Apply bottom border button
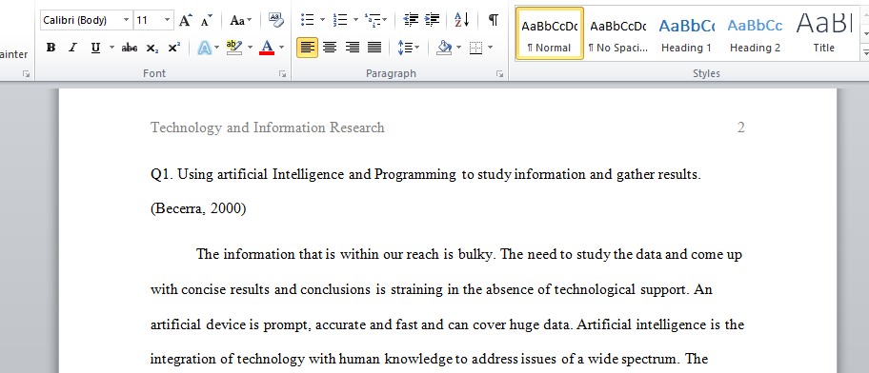 (475, 48)
